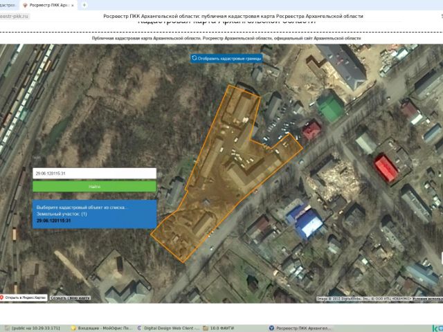
Task: Focus the cadastral number search field
Action: tap(94, 174)
